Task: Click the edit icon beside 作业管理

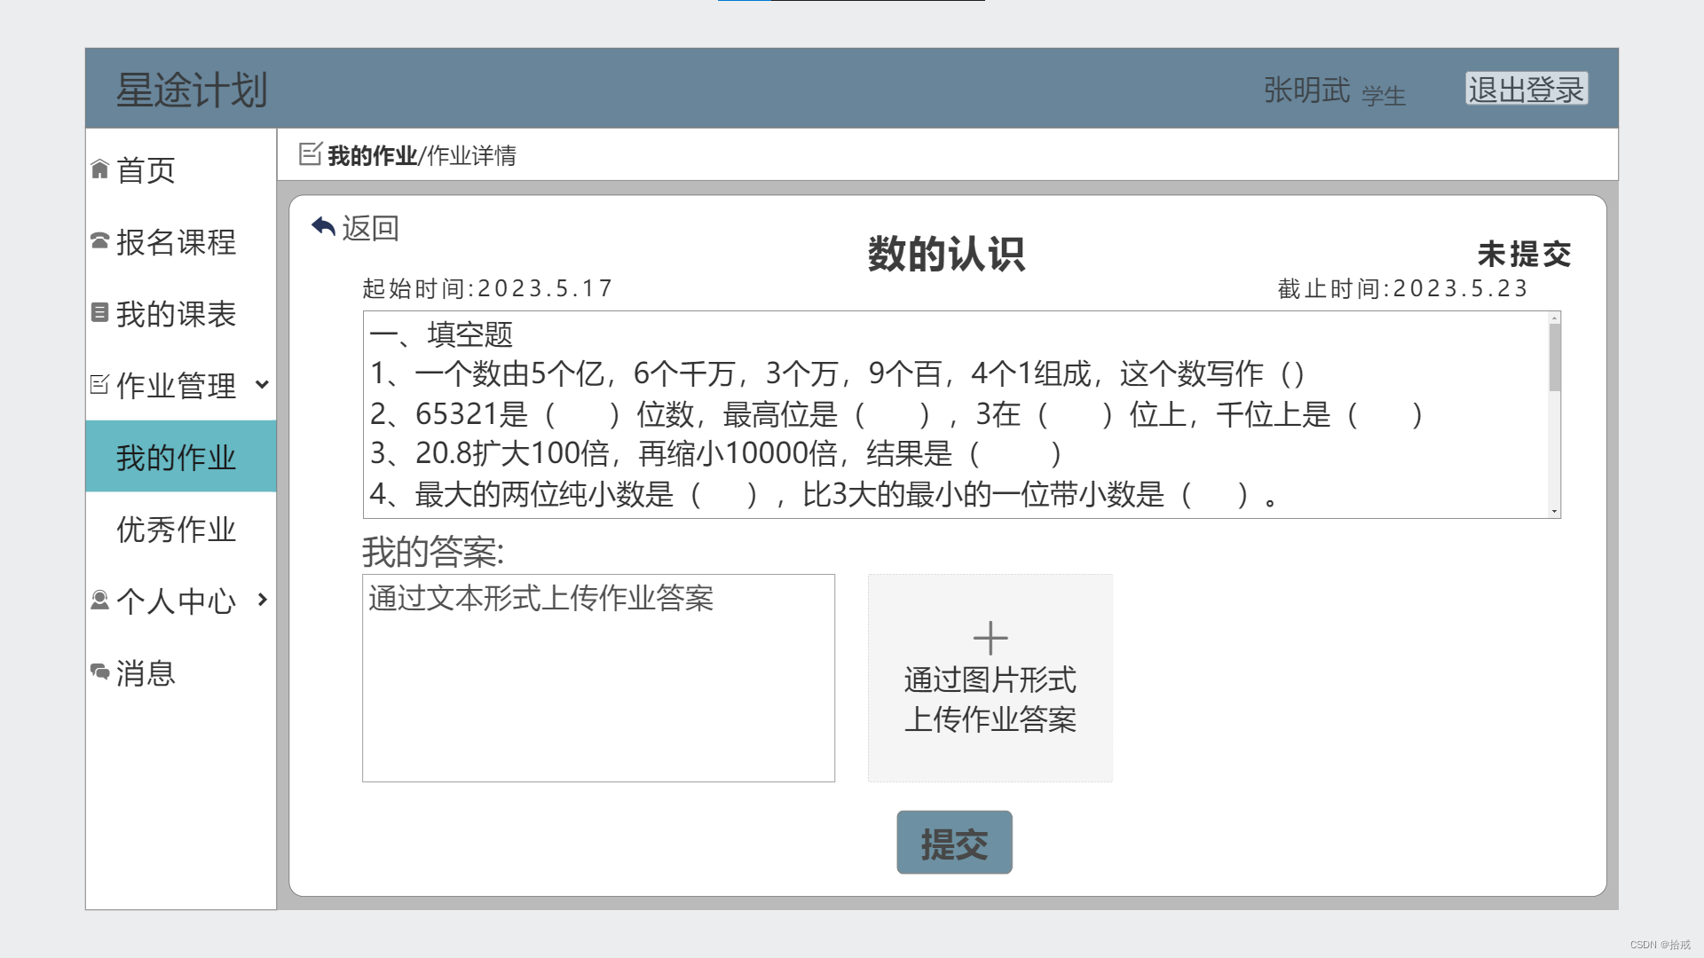Action: (x=99, y=384)
